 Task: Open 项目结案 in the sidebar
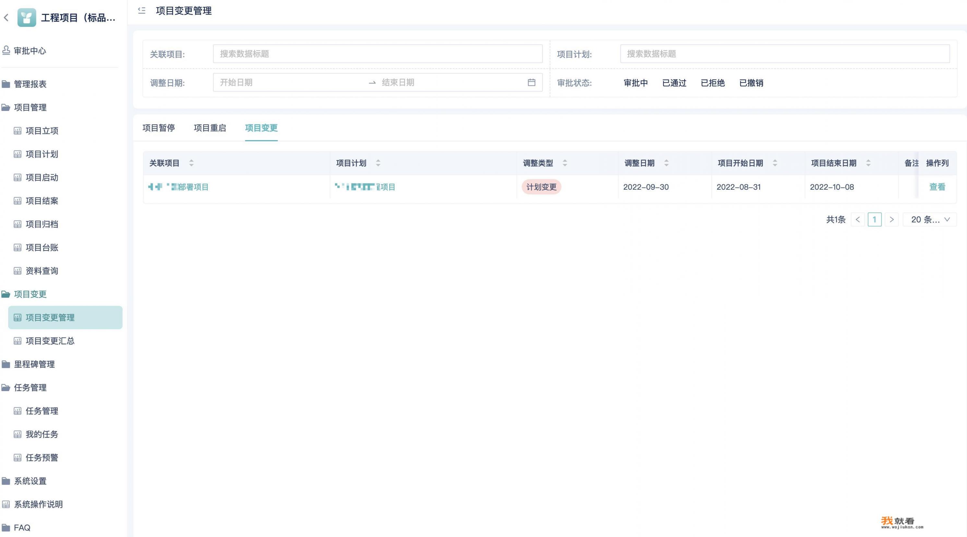click(36, 201)
